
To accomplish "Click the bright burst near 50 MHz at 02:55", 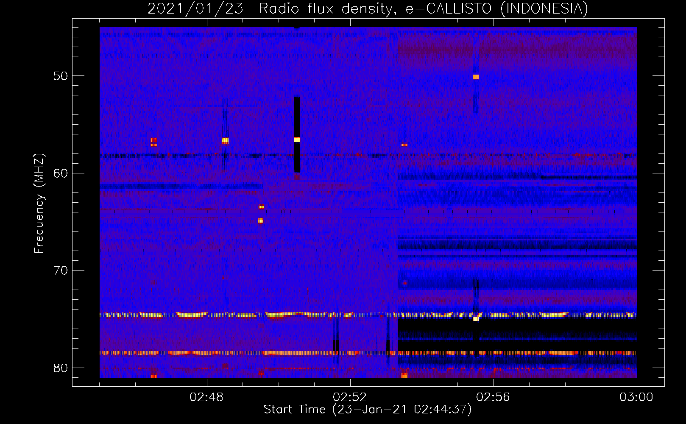I will [476, 77].
